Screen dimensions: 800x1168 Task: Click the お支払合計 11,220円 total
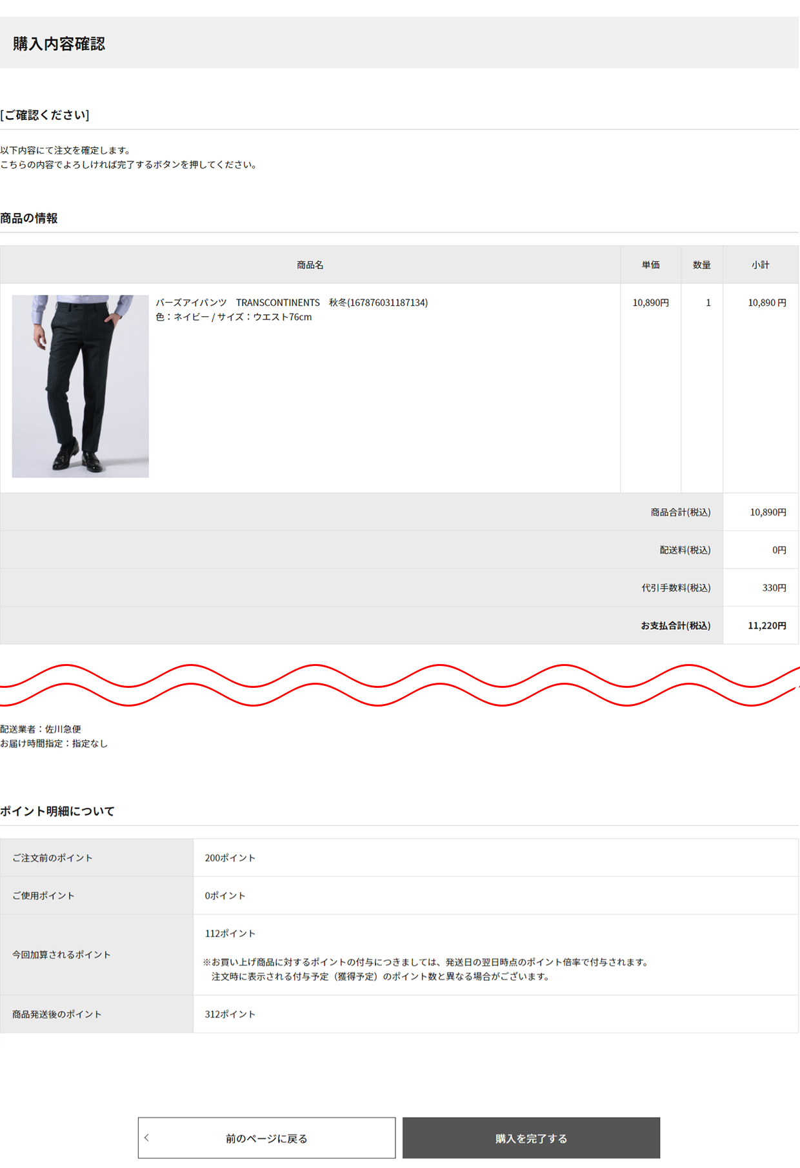tap(766, 625)
